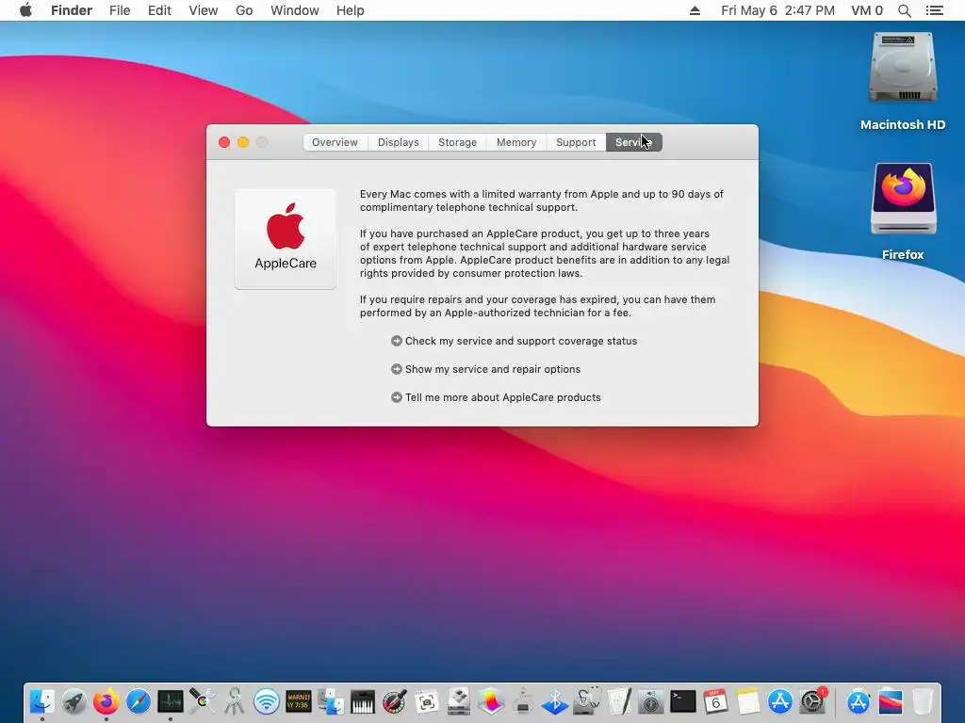The width and height of the screenshot is (965, 723).
Task: Open the Wi-Fi AirPort Utility Dock icon
Action: [x=267, y=701]
